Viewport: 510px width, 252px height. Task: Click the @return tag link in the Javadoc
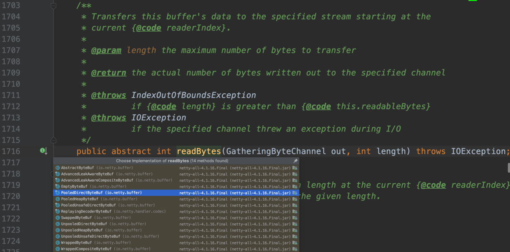pyautogui.click(x=109, y=72)
